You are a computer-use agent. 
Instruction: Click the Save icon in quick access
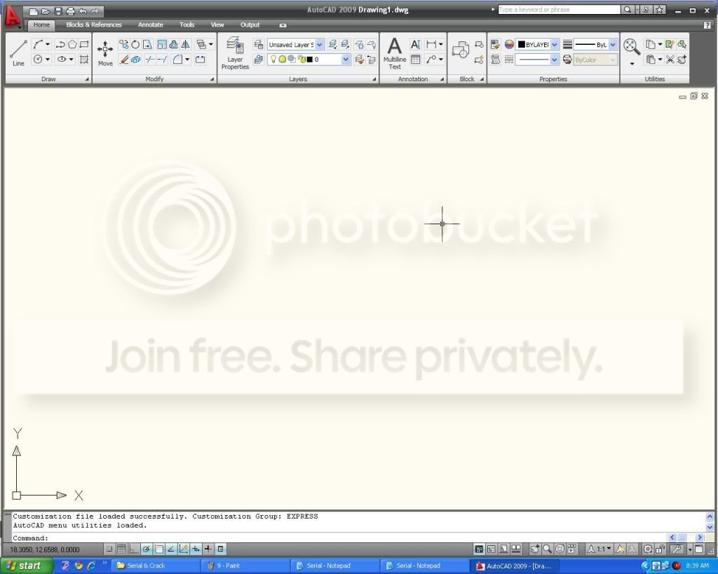point(58,11)
